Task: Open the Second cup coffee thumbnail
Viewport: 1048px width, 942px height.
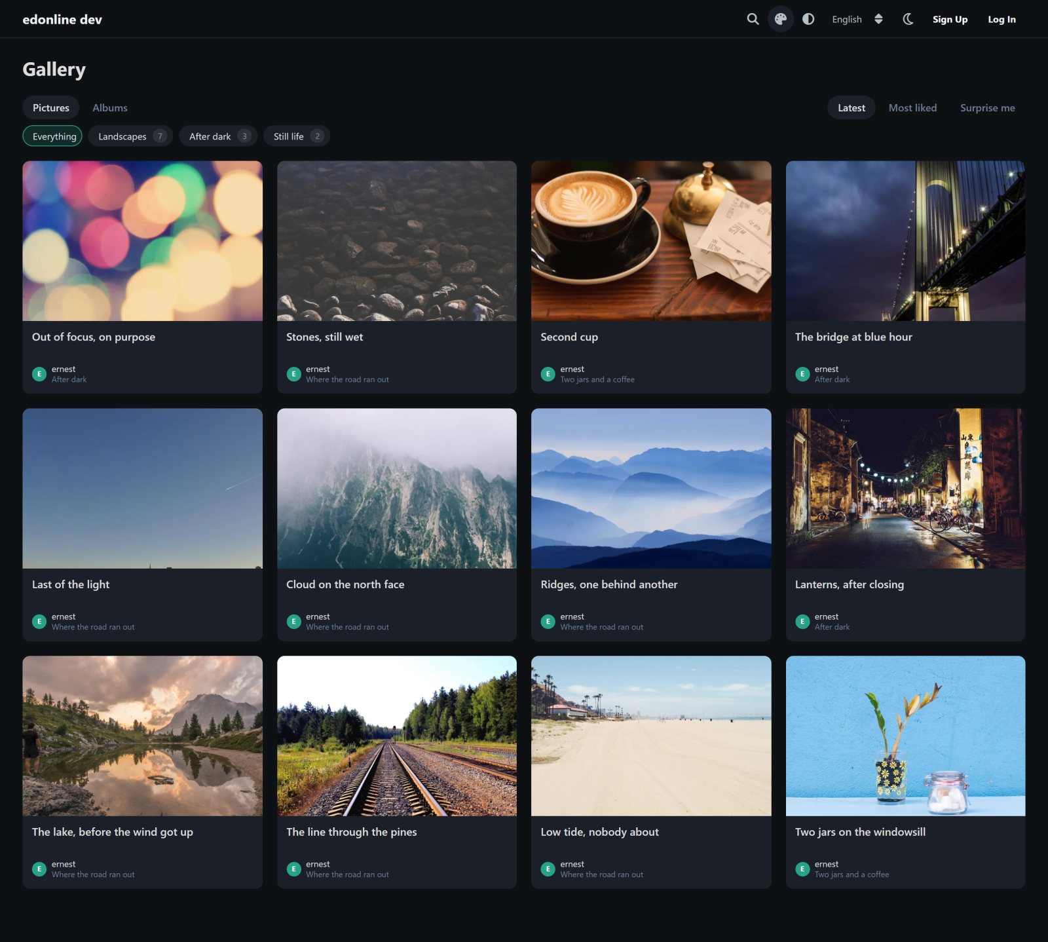Action: tap(651, 240)
